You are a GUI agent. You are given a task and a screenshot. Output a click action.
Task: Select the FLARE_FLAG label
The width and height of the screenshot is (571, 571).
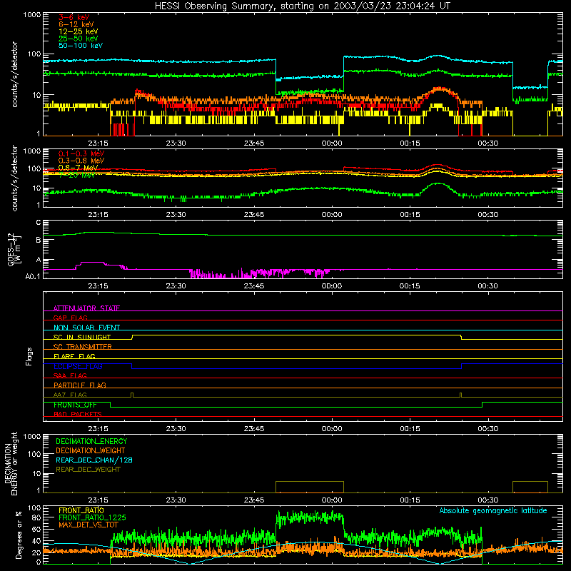click(x=74, y=356)
